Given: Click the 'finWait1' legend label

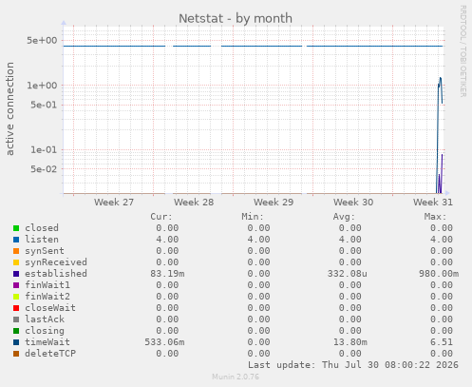Looking at the screenshot, I should [x=47, y=285].
